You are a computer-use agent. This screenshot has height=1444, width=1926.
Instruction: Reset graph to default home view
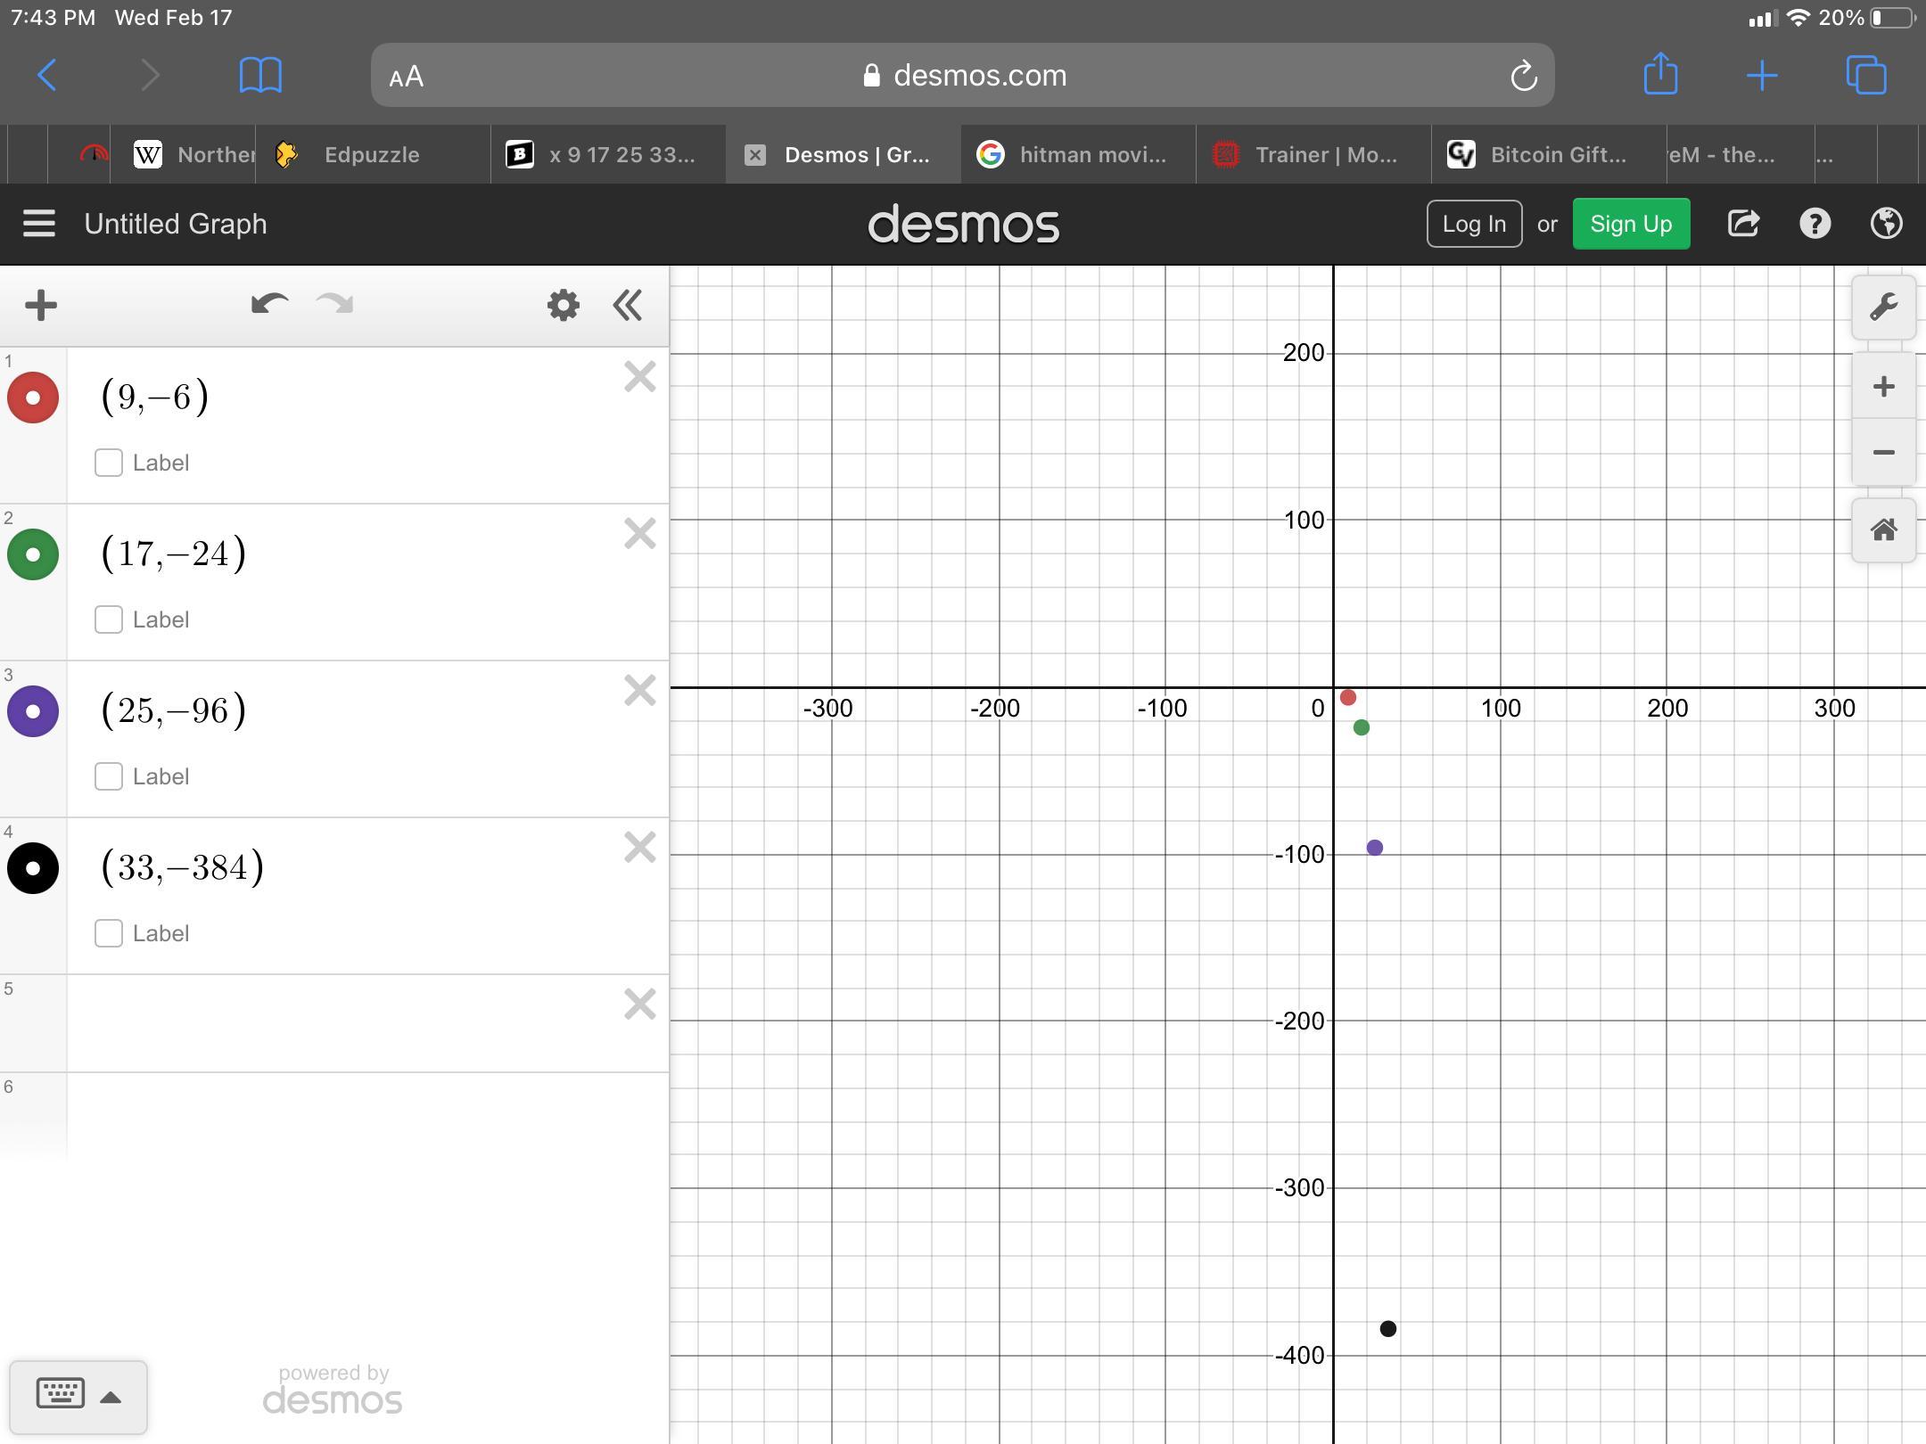tap(1883, 530)
